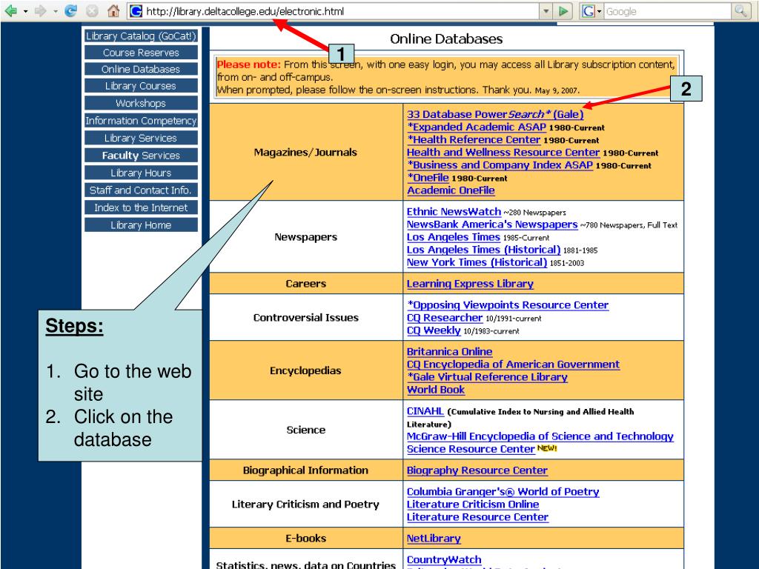Click the Science Resource Center link

[x=471, y=448]
